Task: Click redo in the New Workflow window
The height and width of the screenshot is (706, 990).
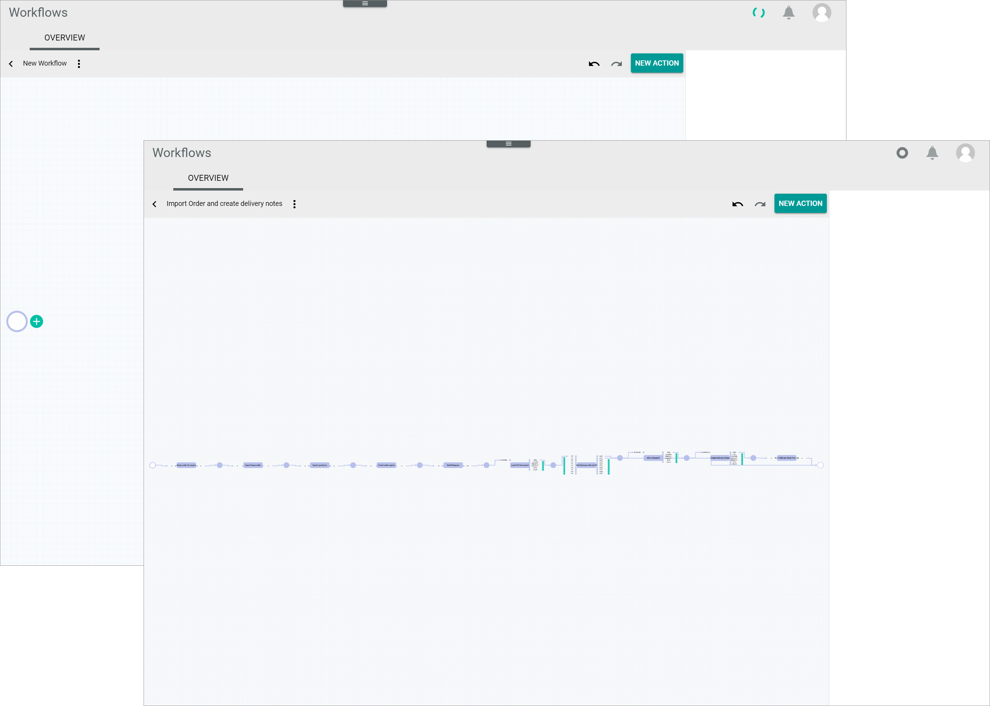Action: pos(616,64)
